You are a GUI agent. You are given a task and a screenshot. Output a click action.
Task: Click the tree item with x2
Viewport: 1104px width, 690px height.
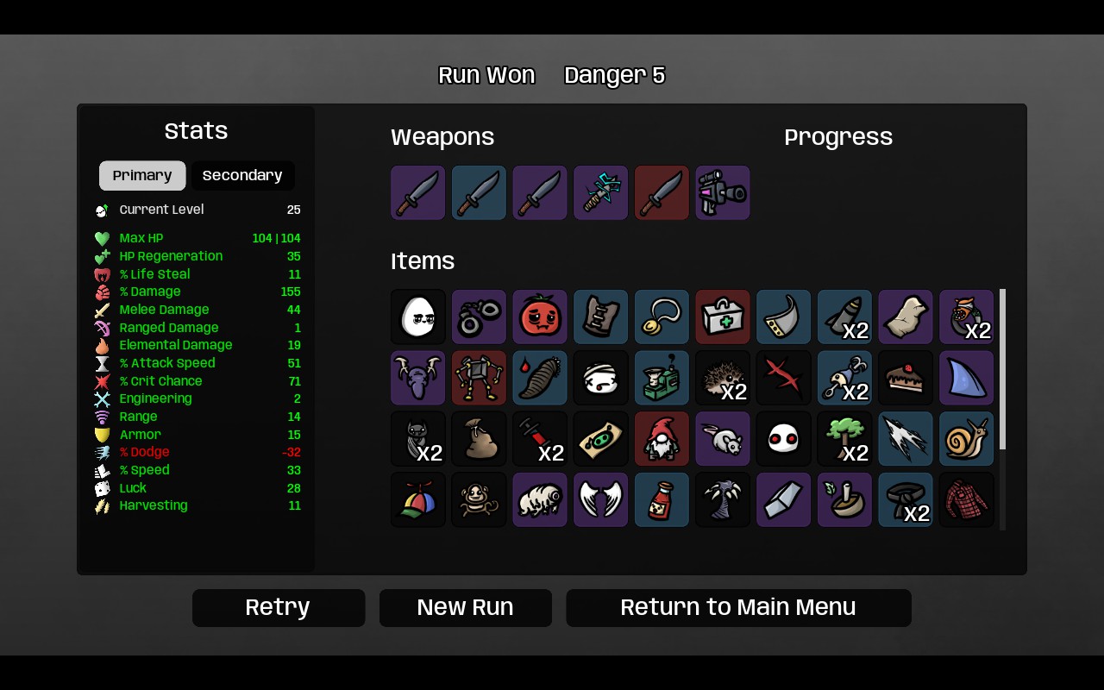[845, 439]
